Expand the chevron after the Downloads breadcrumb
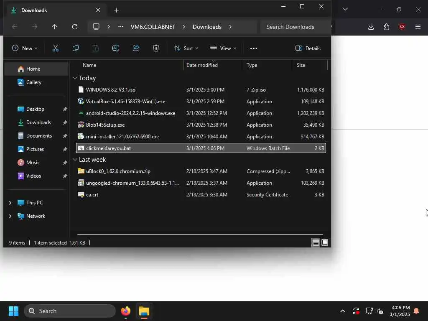The width and height of the screenshot is (428, 321). point(230,27)
